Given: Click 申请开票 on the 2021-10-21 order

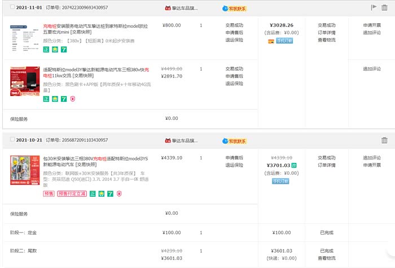Looking at the screenshot, I should (372, 165).
